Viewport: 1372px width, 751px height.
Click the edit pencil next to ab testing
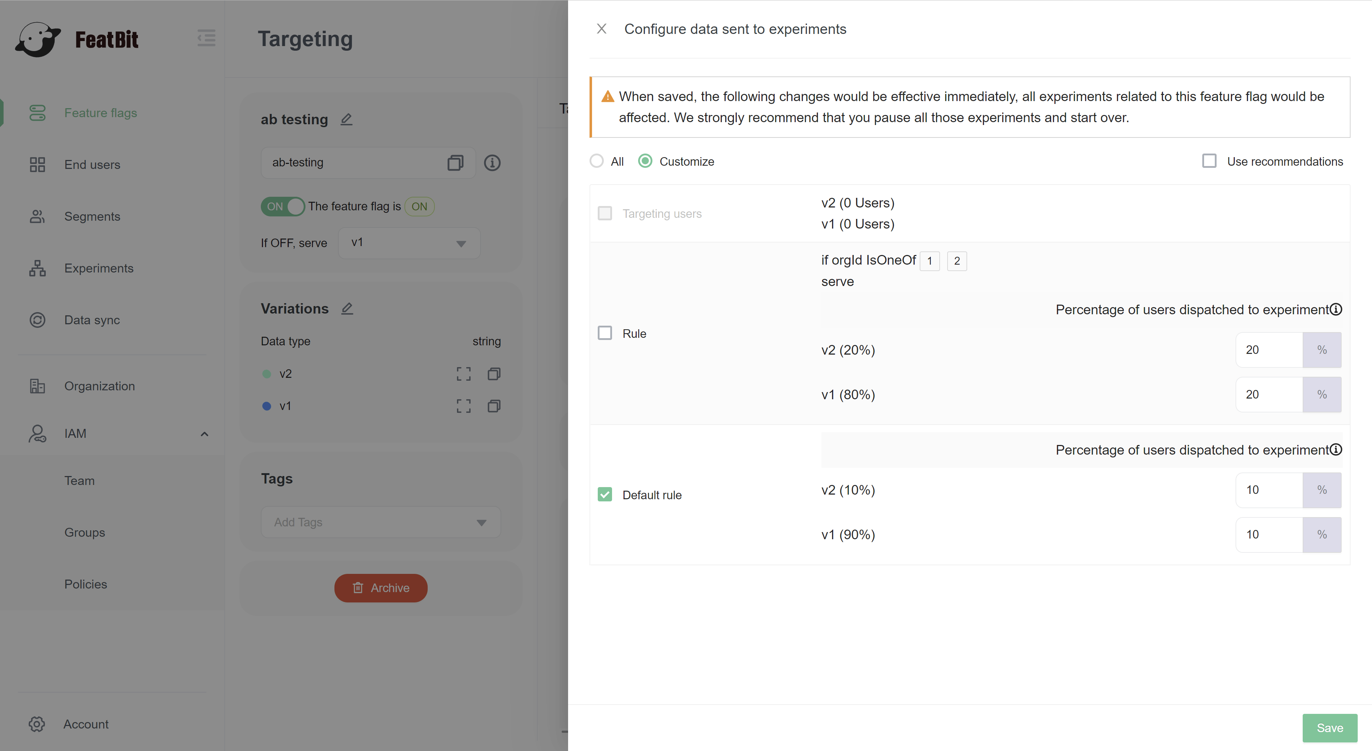346,119
